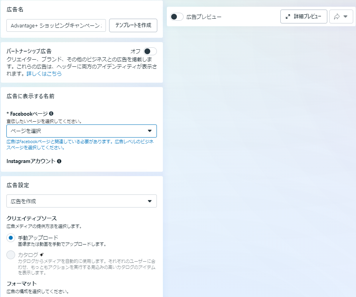The image size is (356, 297).
Task: Click the 広告プレビュー label text
Action: 203,17
